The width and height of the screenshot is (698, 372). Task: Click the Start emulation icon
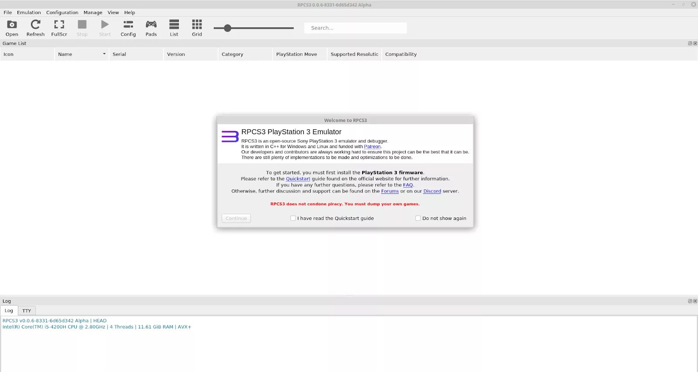(105, 28)
